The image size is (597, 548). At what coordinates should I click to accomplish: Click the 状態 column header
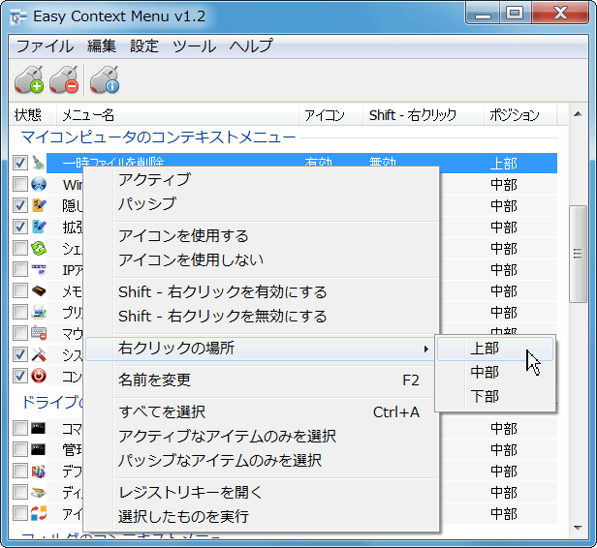pyautogui.click(x=33, y=114)
